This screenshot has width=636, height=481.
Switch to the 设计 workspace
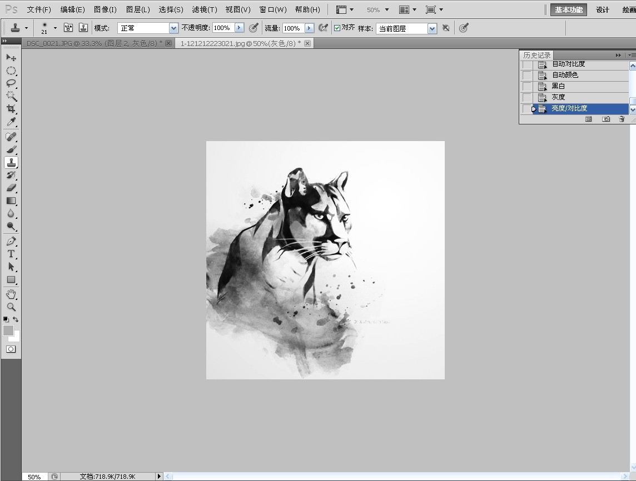click(x=602, y=10)
